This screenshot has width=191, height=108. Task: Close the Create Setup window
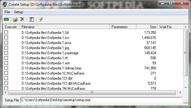click(182, 3)
